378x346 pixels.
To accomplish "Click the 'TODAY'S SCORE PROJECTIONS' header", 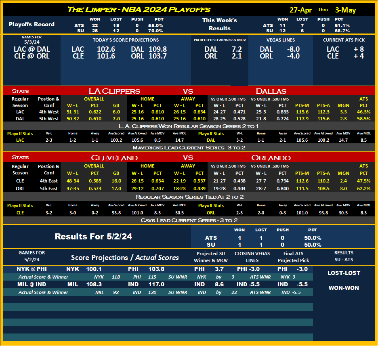I will click(x=126, y=40).
